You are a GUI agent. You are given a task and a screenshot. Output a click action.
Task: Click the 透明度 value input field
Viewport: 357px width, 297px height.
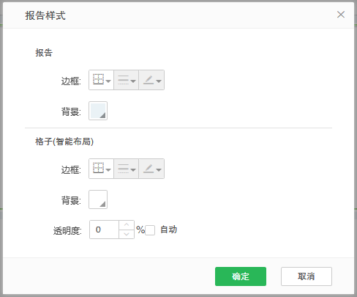pyautogui.click(x=104, y=230)
